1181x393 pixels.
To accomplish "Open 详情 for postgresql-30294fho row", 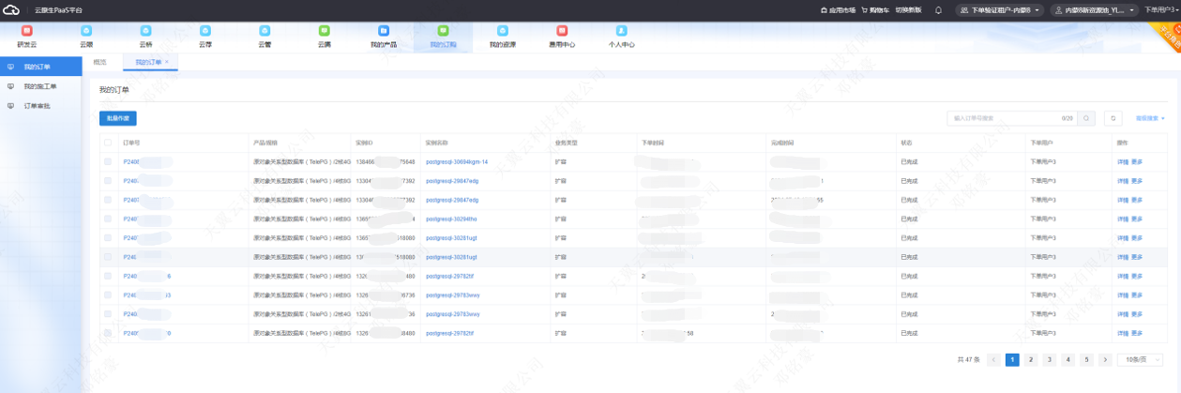I will point(1123,219).
